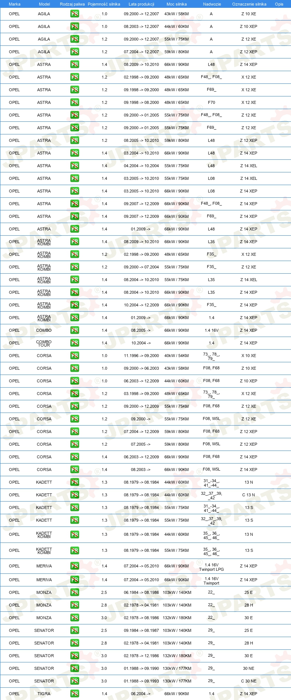Click petrol icon for CORSA Z 10 XE
Viewport: 291px width, 700px height.
[x=74, y=368]
